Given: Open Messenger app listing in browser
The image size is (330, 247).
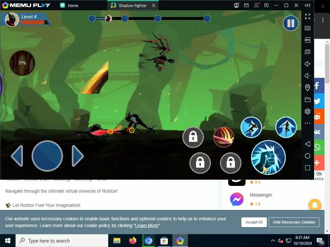Looking at the screenshot, I should coord(261,195).
